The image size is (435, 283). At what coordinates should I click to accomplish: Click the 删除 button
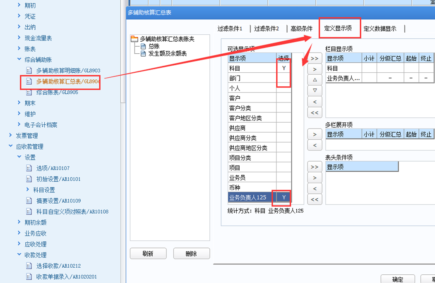[x=191, y=253]
